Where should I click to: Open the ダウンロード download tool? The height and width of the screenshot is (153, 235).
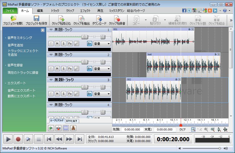point(99,20)
